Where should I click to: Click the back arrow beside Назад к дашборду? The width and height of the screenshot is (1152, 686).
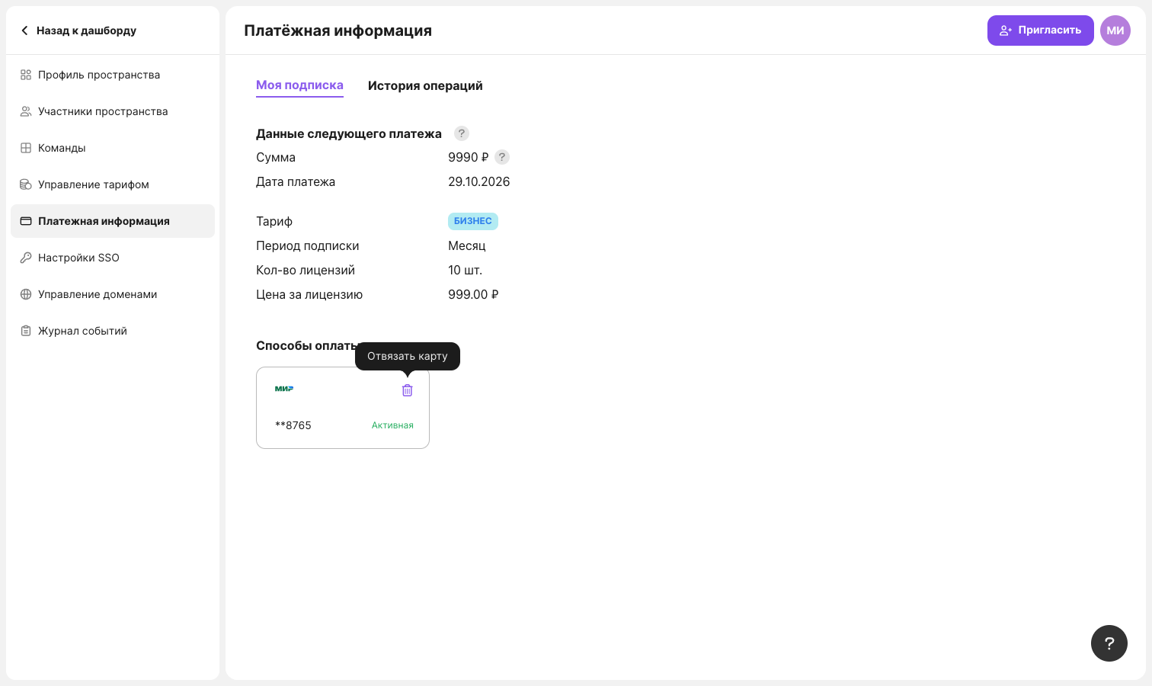[24, 30]
